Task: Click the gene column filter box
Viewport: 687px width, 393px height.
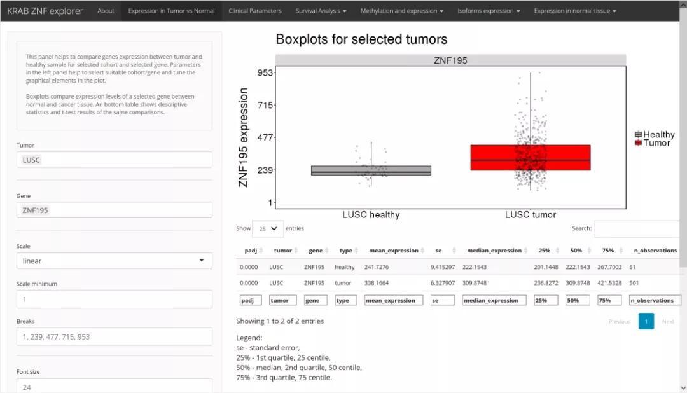Action: point(316,301)
